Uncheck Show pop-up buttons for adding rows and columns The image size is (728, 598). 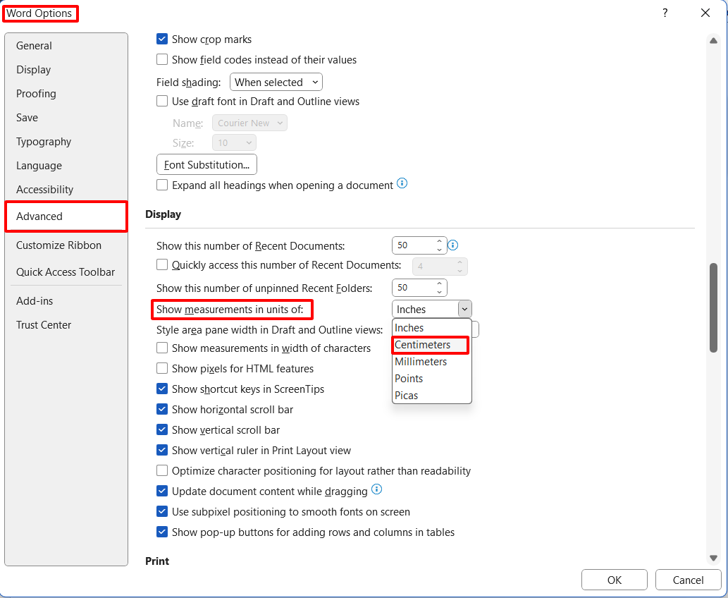(x=162, y=532)
